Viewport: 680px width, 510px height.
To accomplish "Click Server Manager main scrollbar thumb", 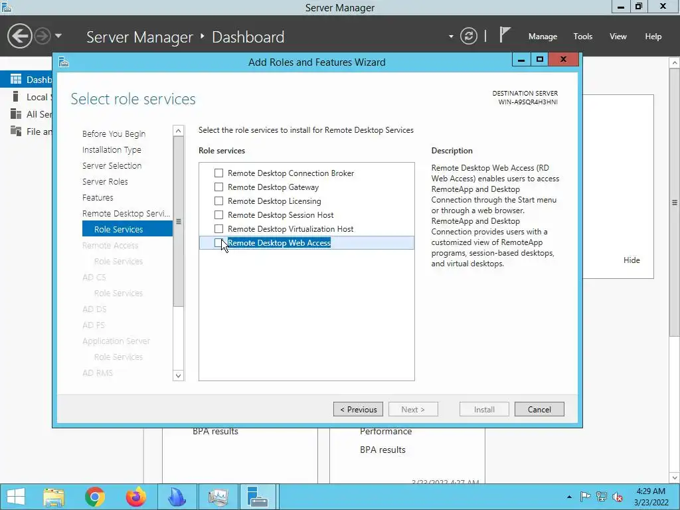I will click(675, 202).
